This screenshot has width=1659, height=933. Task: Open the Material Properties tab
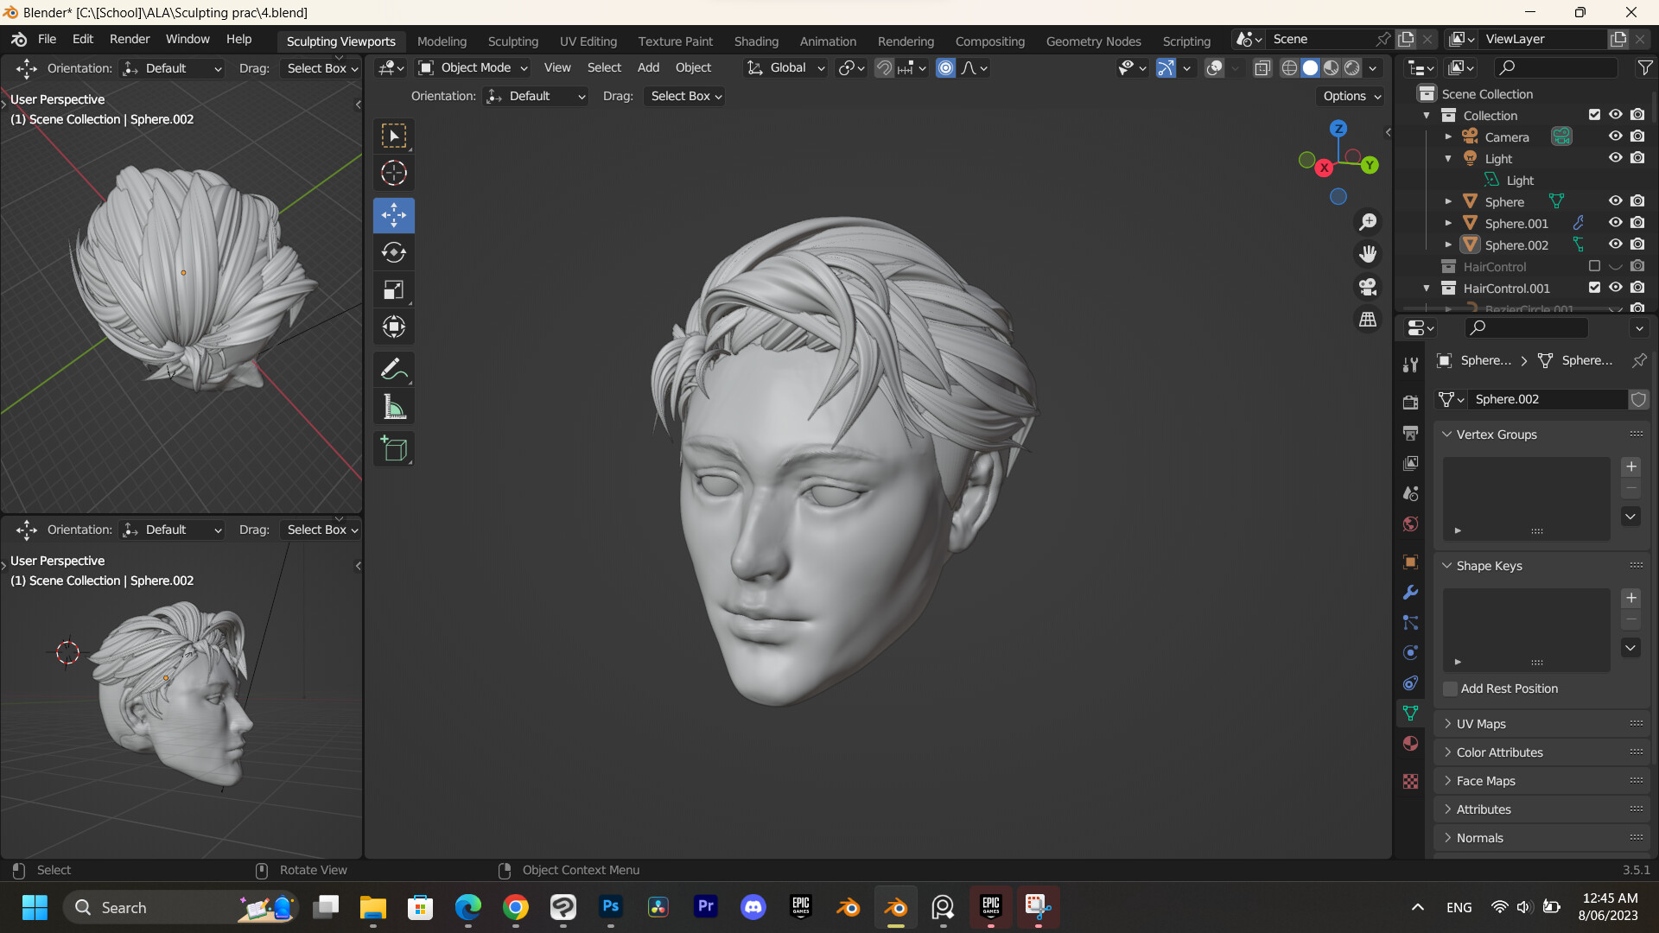pyautogui.click(x=1410, y=743)
